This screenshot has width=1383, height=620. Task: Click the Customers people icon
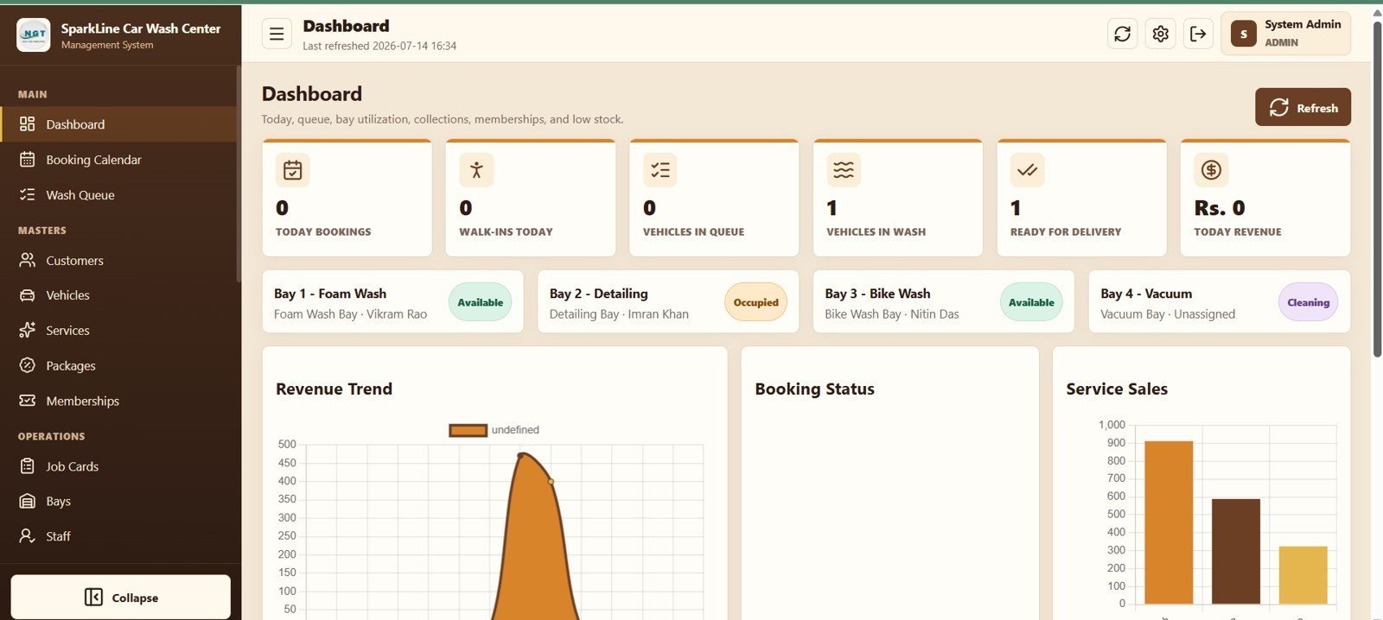pos(28,260)
